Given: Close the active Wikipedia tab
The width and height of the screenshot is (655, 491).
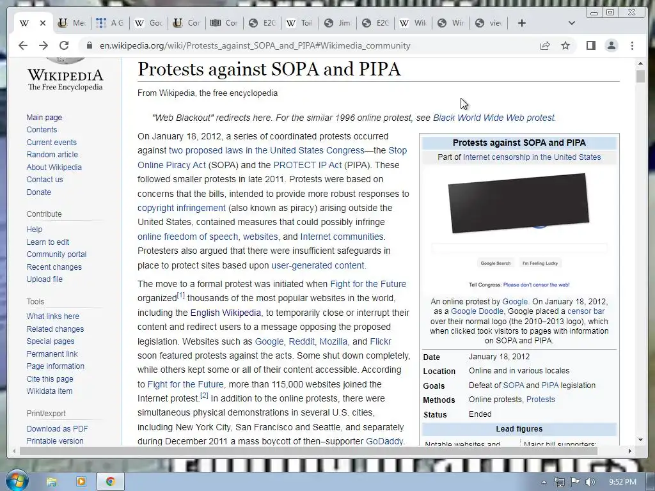Looking at the screenshot, I should 43,23.
